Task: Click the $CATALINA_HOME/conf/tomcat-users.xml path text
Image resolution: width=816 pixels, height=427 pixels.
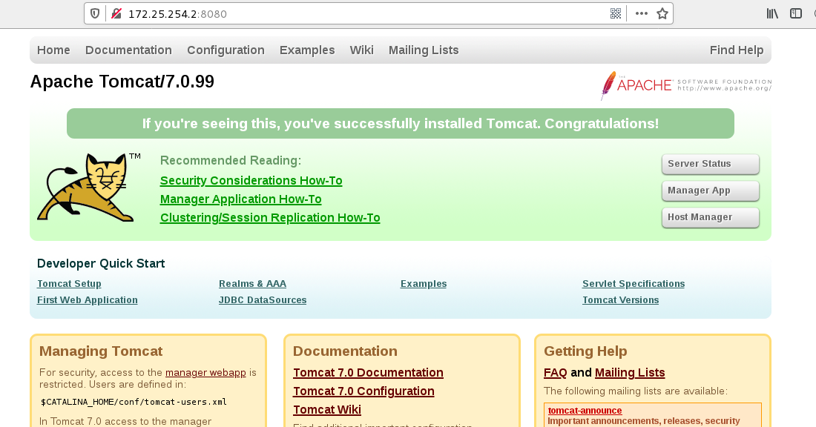Action: coord(134,402)
